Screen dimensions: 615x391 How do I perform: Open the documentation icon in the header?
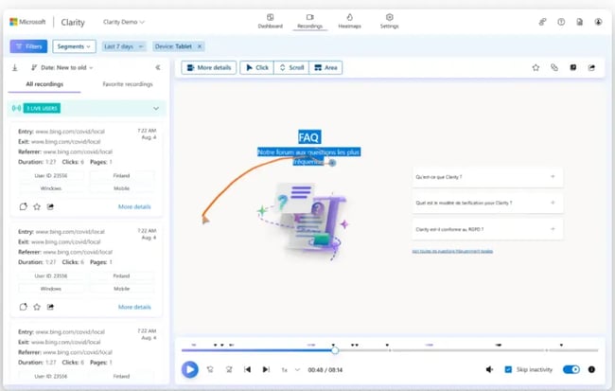click(580, 22)
